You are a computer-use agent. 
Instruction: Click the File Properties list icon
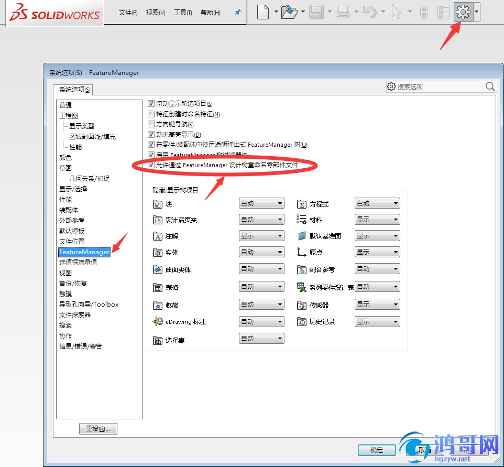(x=444, y=12)
